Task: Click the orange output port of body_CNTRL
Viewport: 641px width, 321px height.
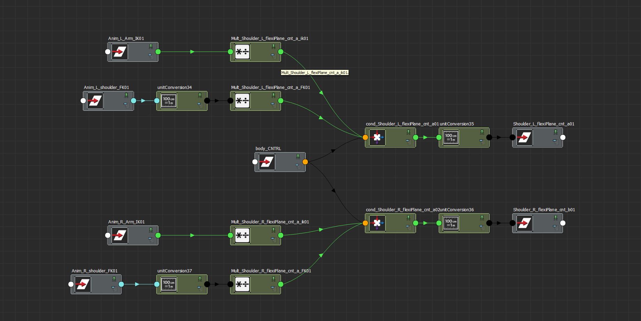Action: [305, 162]
